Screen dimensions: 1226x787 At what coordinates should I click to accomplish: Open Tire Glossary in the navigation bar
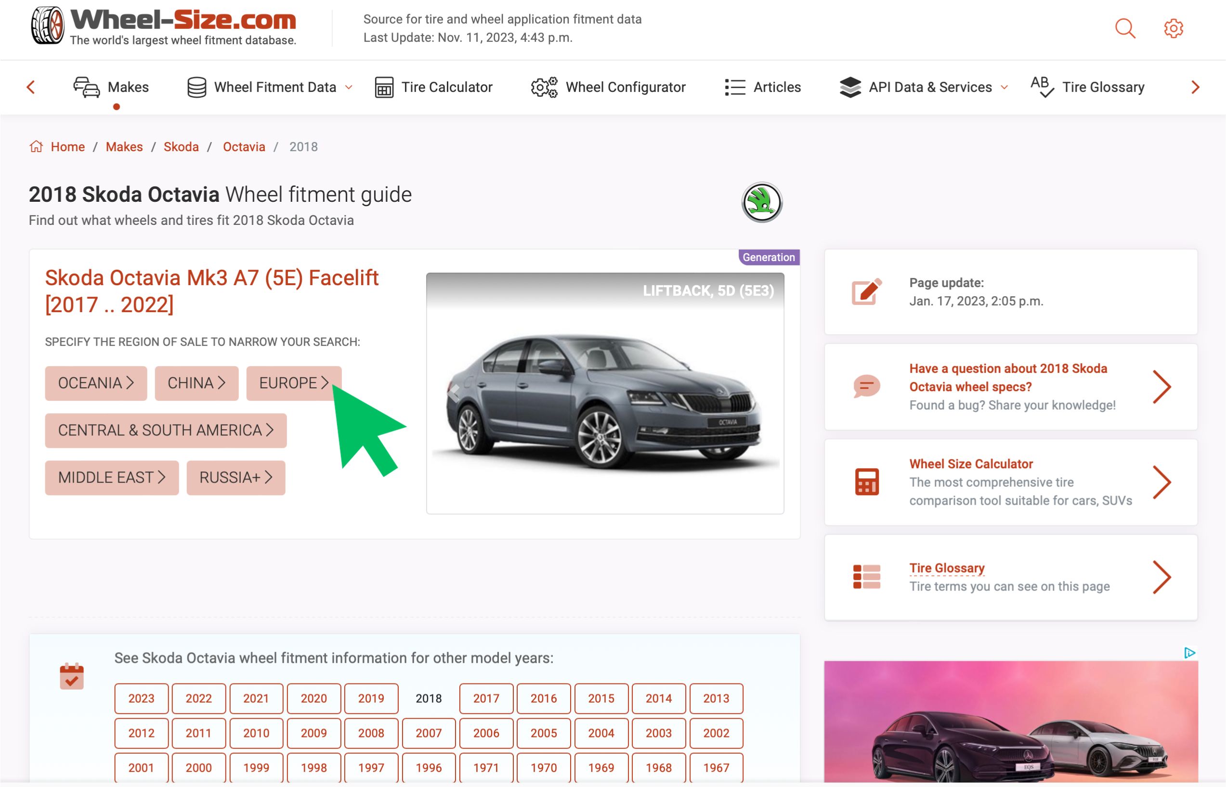click(1103, 87)
